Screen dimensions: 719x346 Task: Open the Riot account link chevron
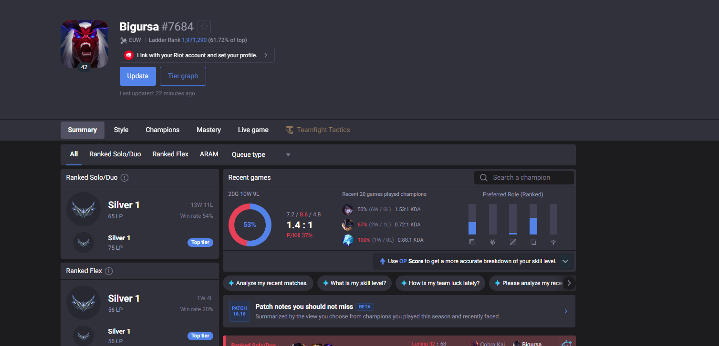click(266, 55)
